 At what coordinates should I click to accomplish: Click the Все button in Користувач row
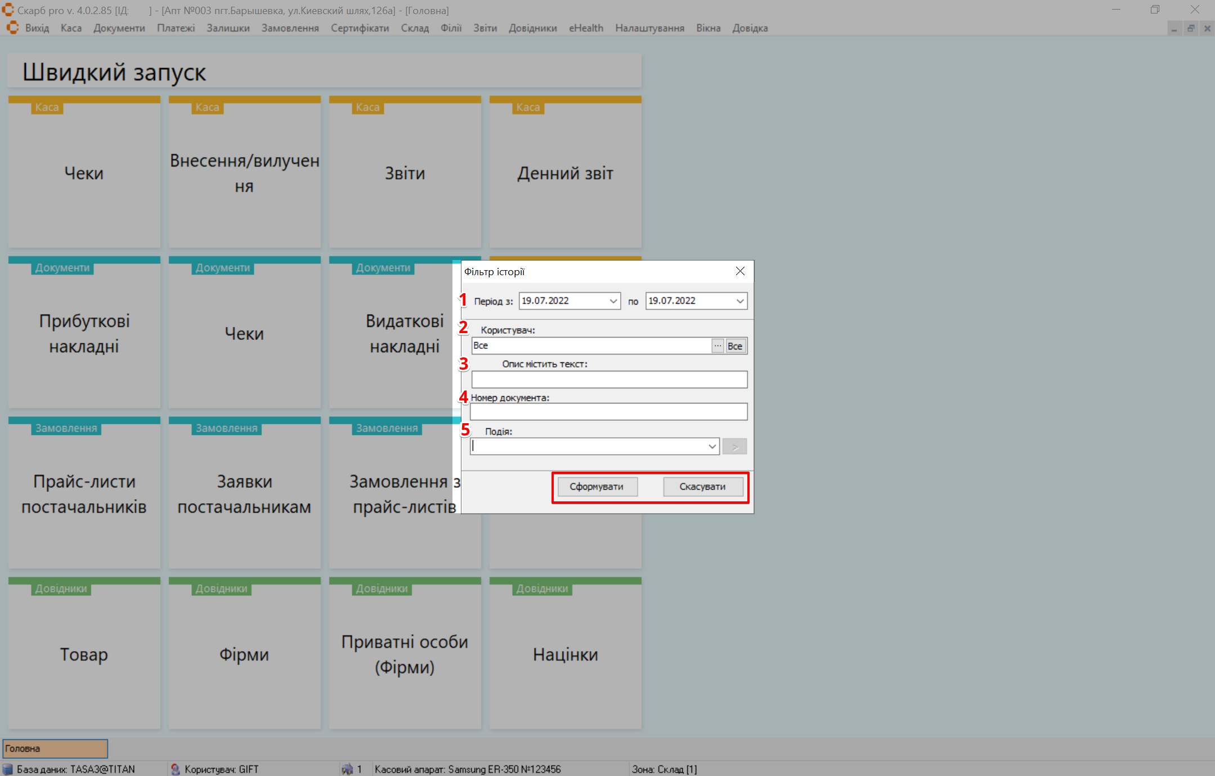click(x=735, y=346)
